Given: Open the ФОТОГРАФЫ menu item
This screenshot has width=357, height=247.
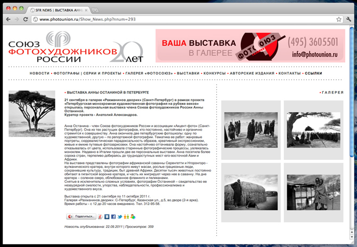Looking at the screenshot, I should (x=67, y=73).
